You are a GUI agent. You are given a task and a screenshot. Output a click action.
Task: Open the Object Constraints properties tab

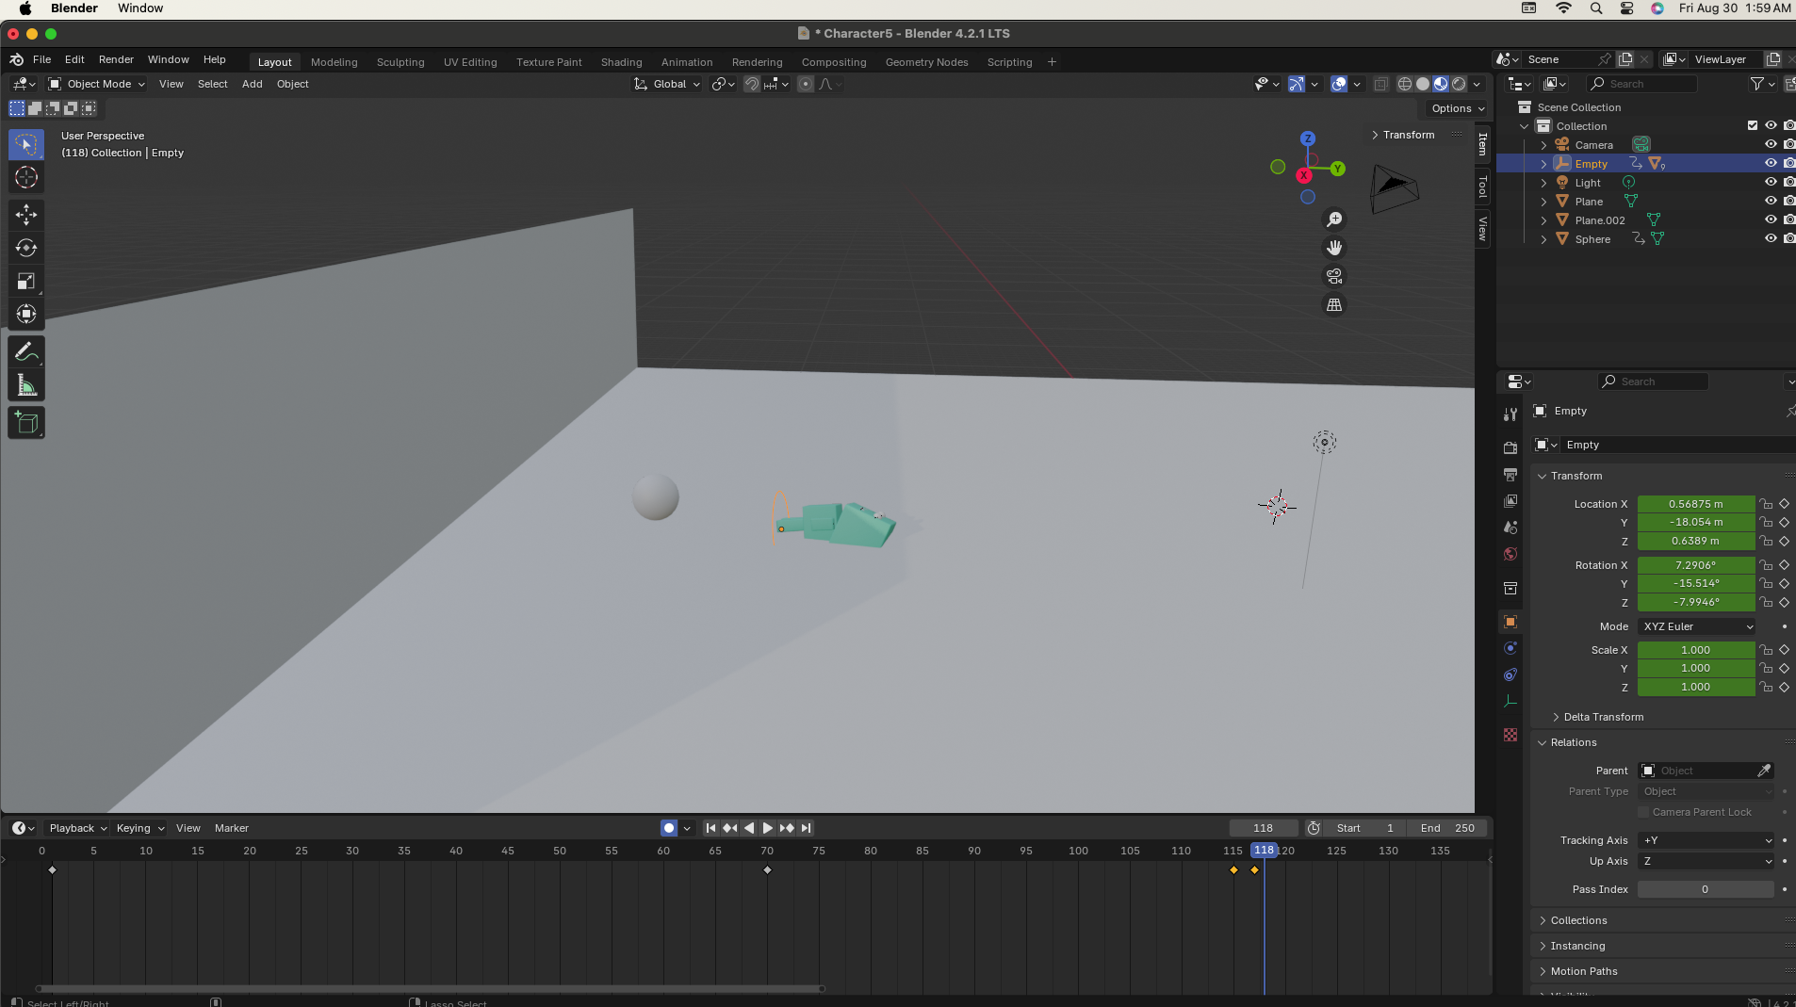point(1510,674)
